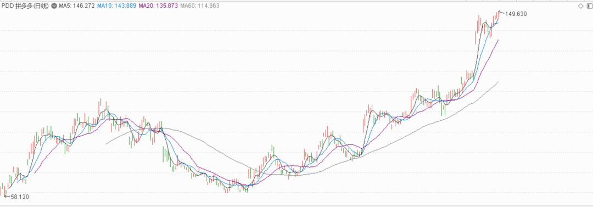Select the latest red candlestick at far right
The image size is (593, 207).
pos(499,15)
